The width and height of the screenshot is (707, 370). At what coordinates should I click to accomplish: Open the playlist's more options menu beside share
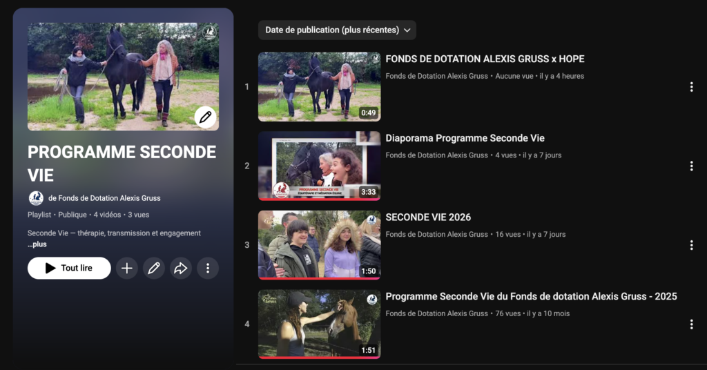pyautogui.click(x=208, y=268)
